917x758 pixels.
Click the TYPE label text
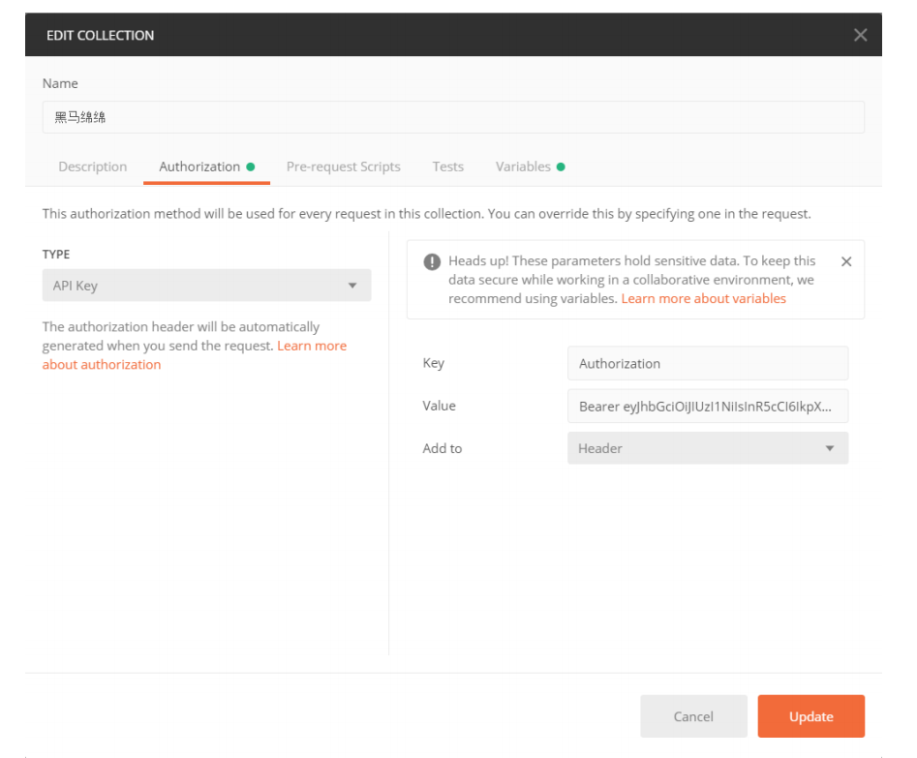[56, 255]
